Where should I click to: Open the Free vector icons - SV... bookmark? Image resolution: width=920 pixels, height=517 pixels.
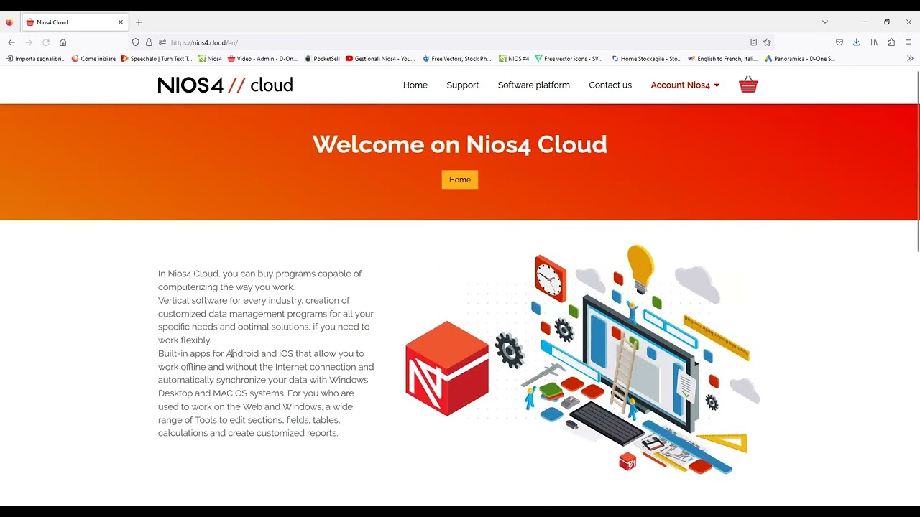pos(569,59)
